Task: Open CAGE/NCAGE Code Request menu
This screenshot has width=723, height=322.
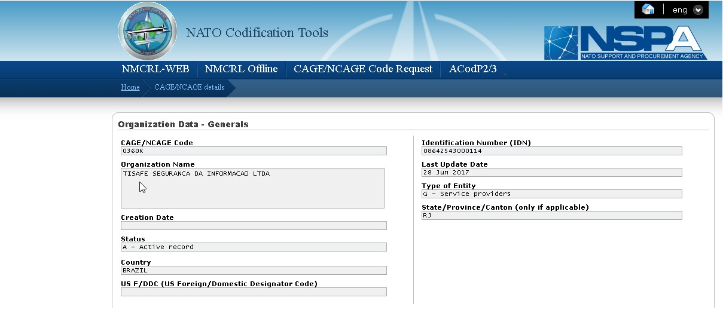Action: (x=363, y=69)
